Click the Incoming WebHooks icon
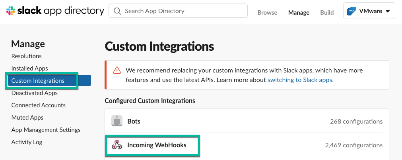402x160 pixels. pos(117,145)
